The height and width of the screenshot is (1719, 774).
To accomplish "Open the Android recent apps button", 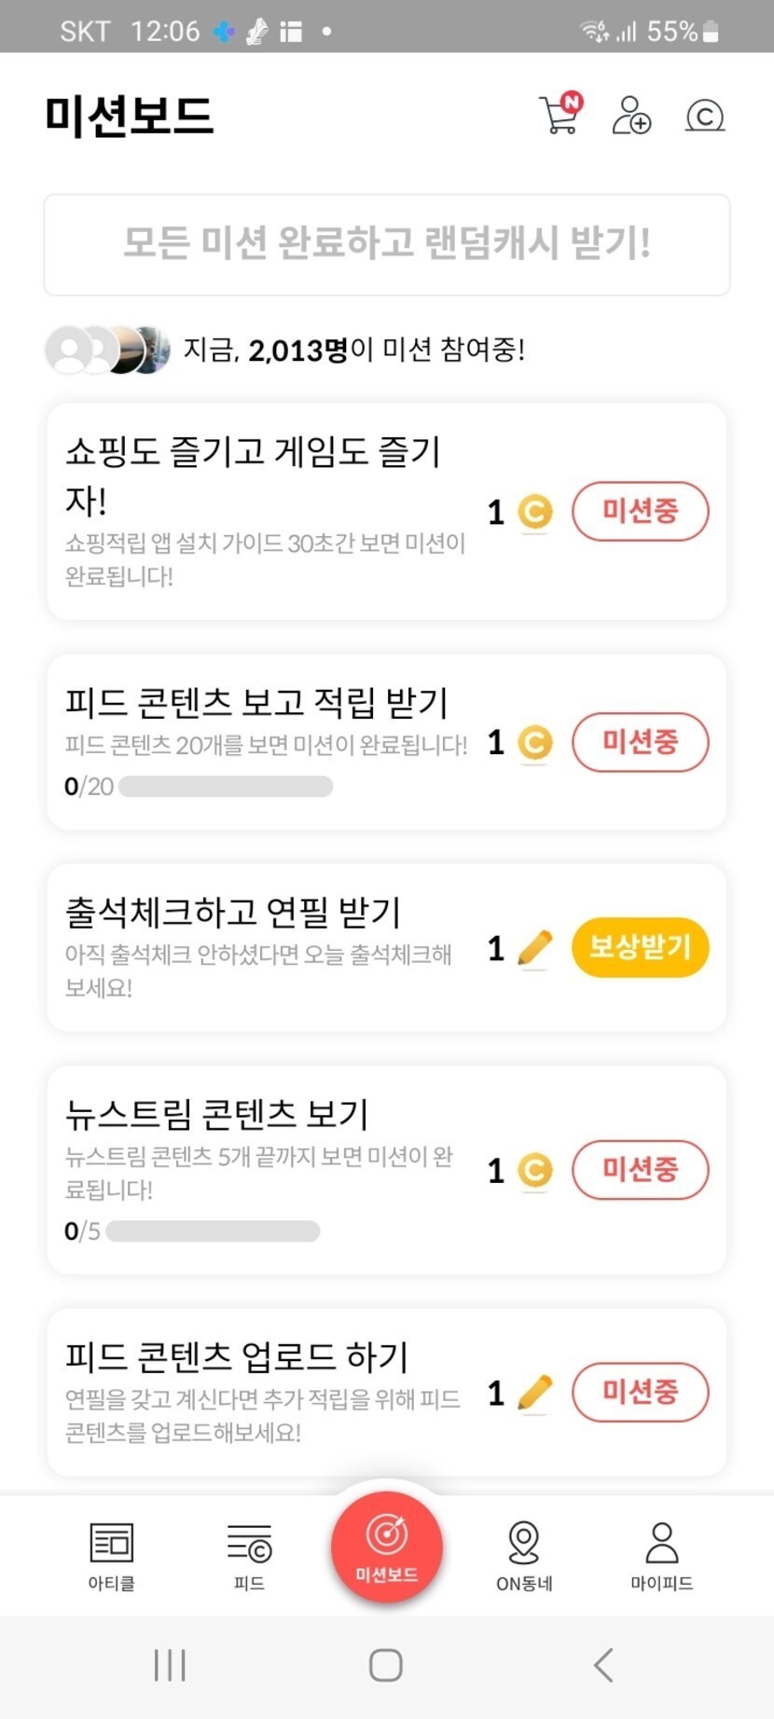I will [170, 1665].
